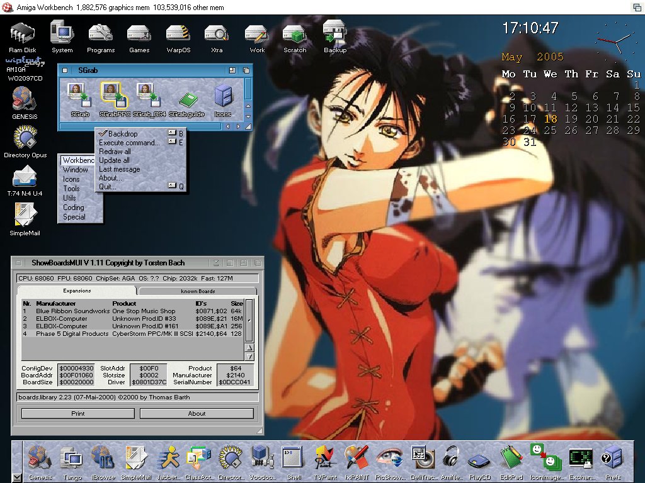Image resolution: width=645 pixels, height=483 pixels.
Task: Click SGrab window scroll right arrow
Action: click(x=237, y=126)
